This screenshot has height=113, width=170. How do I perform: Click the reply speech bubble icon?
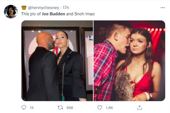[x=24, y=108]
